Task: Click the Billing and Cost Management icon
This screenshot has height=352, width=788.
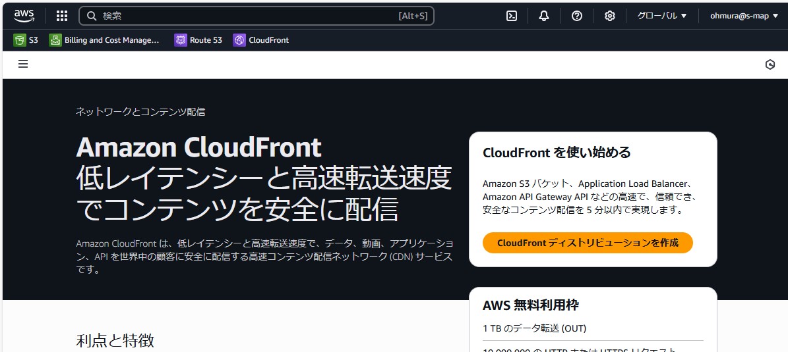Action: tap(55, 40)
